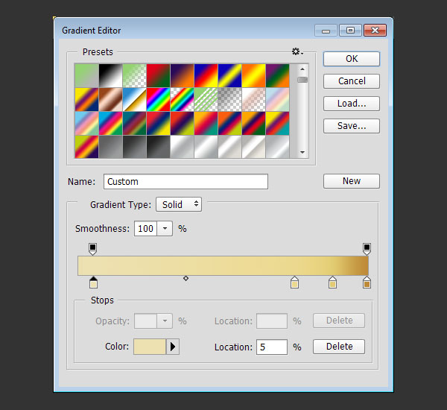Click the gradient Name text field
This screenshot has width=447, height=410.
[186, 181]
